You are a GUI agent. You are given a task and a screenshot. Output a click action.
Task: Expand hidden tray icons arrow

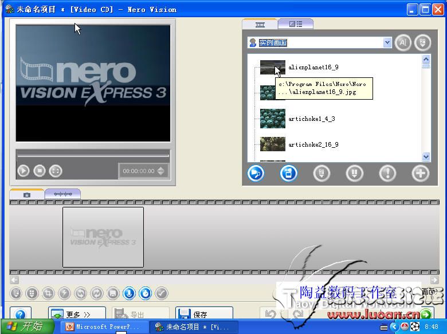[x=394, y=327]
